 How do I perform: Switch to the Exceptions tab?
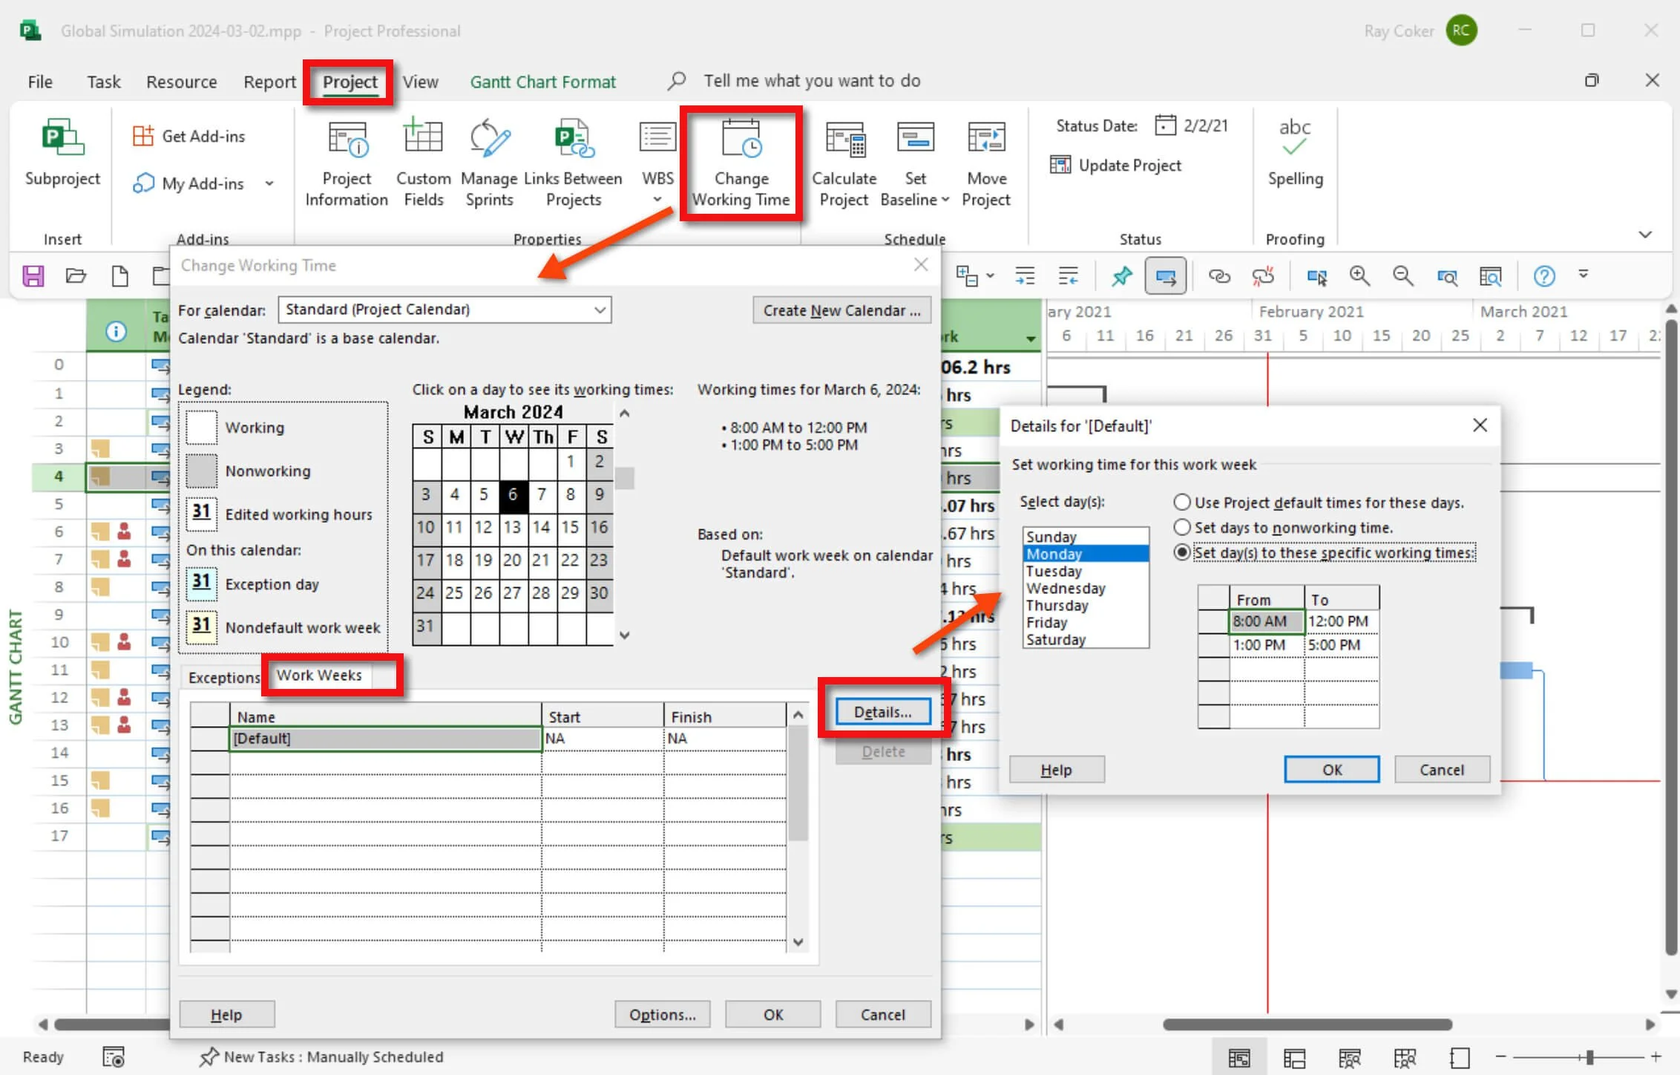point(223,677)
